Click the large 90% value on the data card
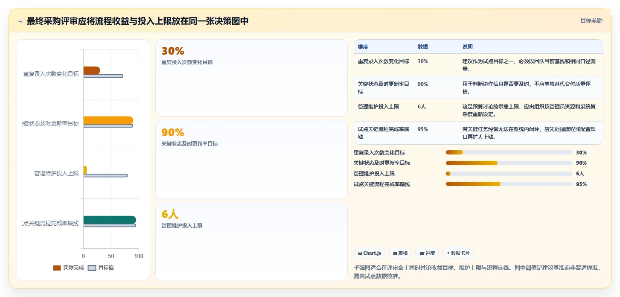 173,133
